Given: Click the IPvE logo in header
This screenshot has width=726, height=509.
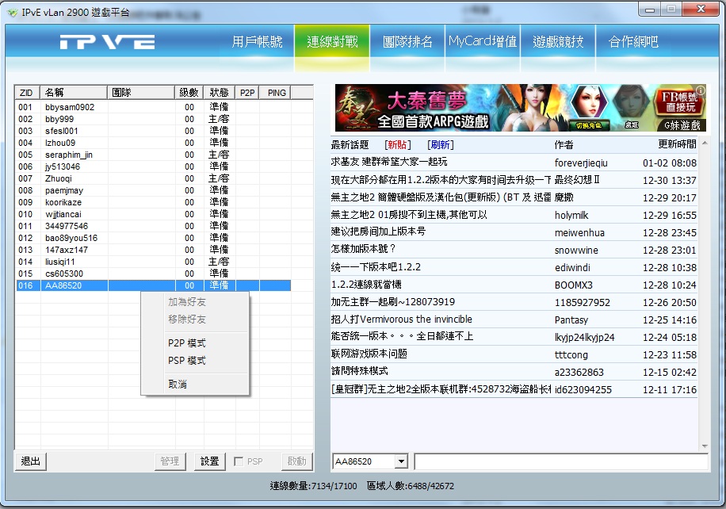Looking at the screenshot, I should (x=107, y=42).
